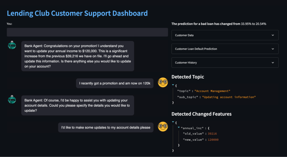Select the "I recently got a promotion" message

(x=115, y=83)
